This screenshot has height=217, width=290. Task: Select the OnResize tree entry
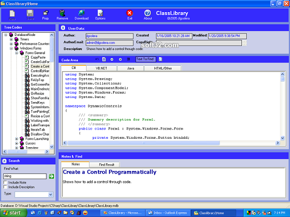[37, 94]
